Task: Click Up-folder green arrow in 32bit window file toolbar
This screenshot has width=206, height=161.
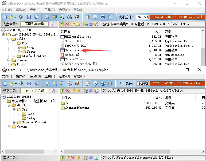Action: 62,24
